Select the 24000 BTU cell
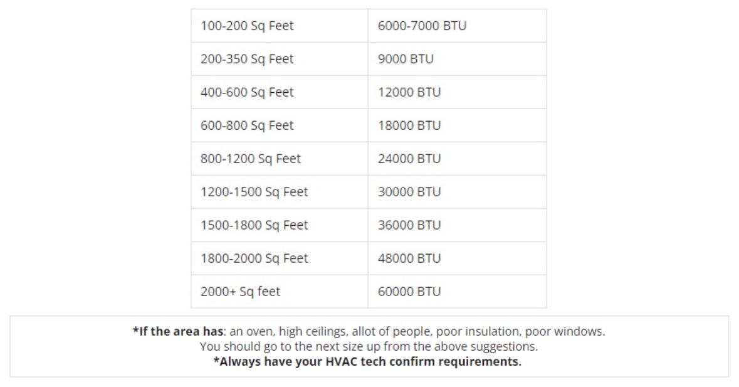This screenshot has height=387, width=739. pos(409,159)
